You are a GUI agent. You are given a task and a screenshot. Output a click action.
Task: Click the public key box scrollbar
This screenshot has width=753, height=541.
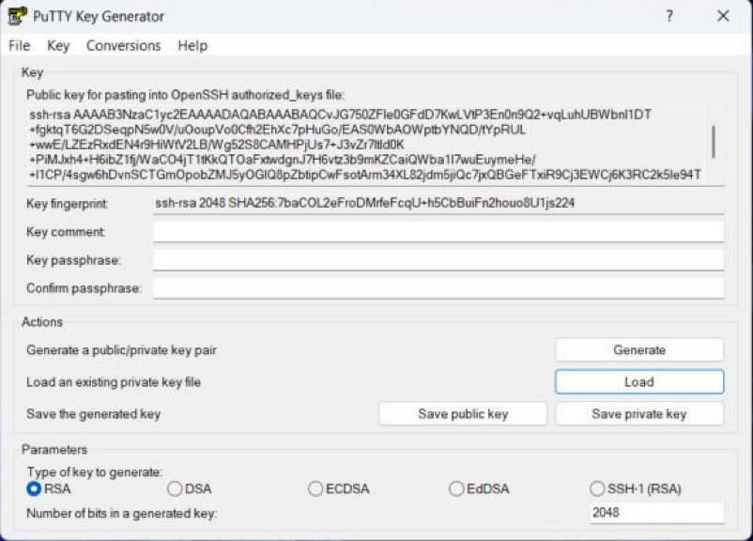tap(714, 141)
